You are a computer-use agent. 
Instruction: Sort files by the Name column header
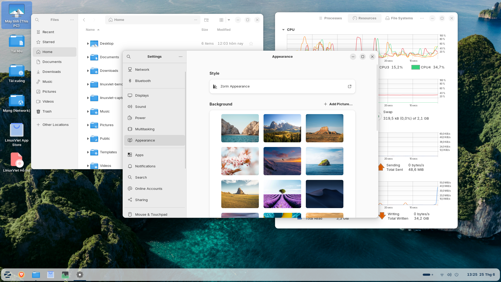tap(93, 30)
